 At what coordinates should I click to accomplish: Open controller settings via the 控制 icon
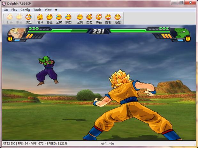pyautogui.click(x=108, y=19)
